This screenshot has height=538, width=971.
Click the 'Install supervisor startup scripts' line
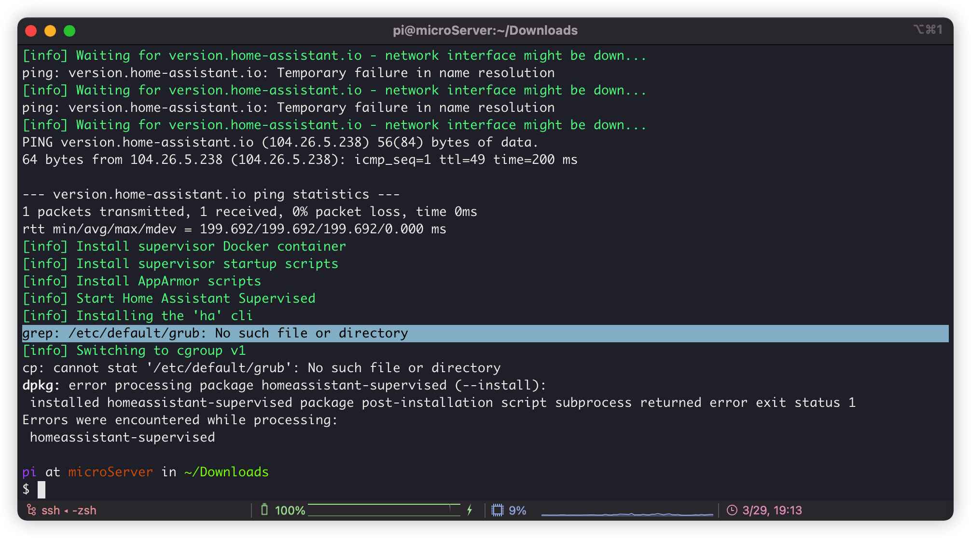pos(180,264)
